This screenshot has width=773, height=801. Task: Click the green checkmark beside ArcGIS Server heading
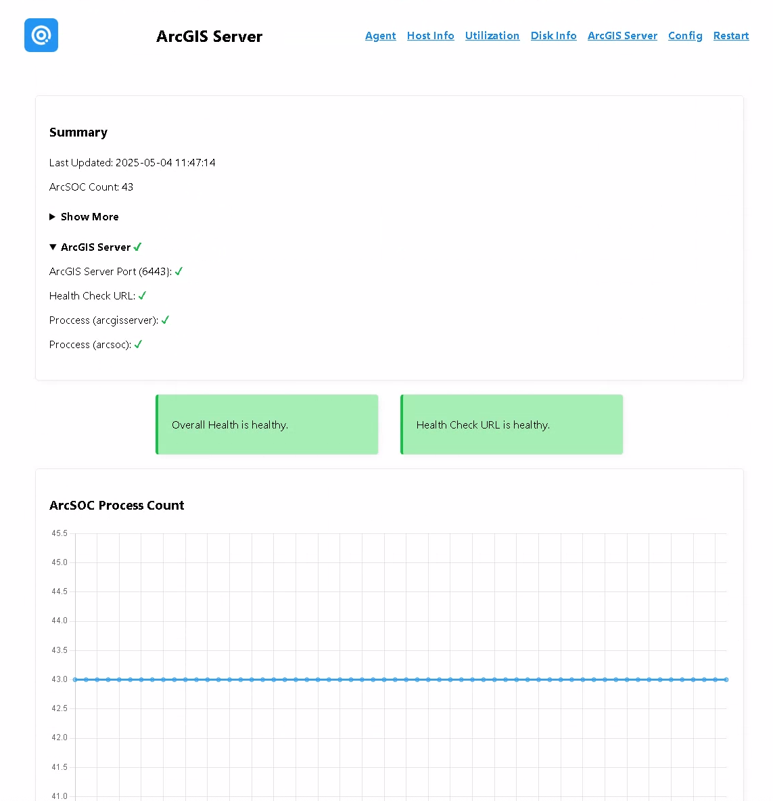click(138, 247)
